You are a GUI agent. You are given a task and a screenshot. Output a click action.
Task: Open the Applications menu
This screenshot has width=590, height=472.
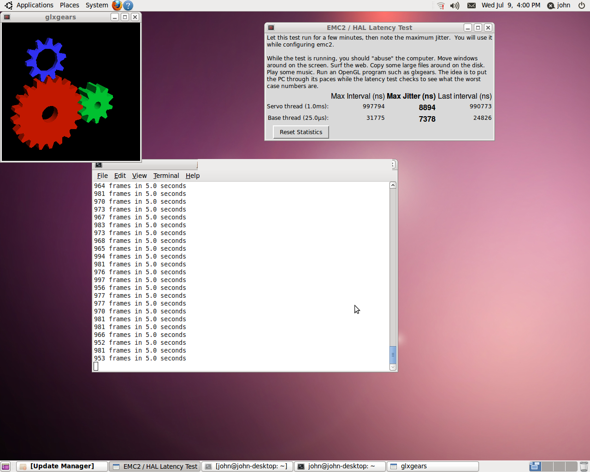click(x=35, y=5)
